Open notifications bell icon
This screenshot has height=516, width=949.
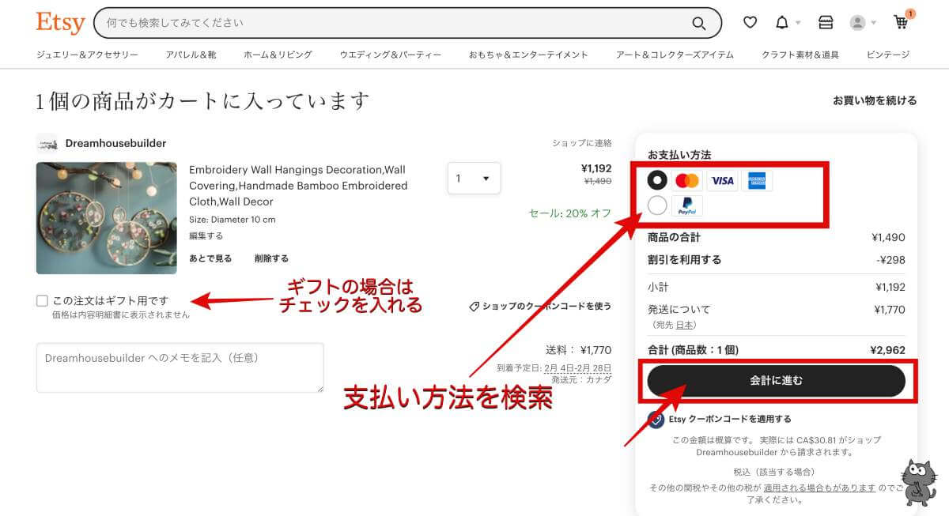coord(782,23)
